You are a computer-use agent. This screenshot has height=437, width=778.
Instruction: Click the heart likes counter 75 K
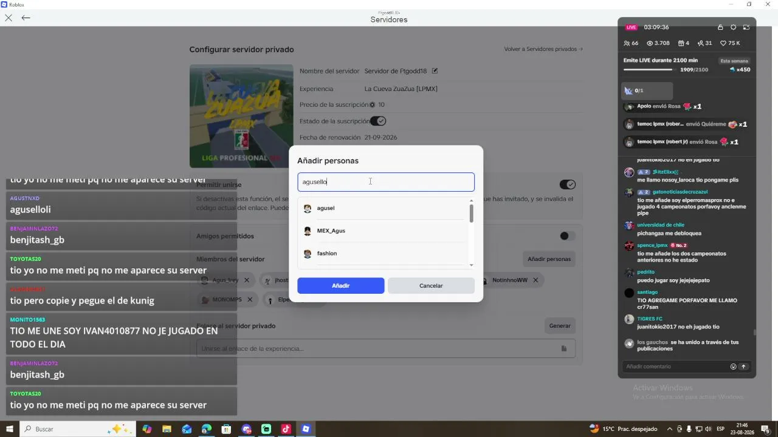click(x=730, y=43)
